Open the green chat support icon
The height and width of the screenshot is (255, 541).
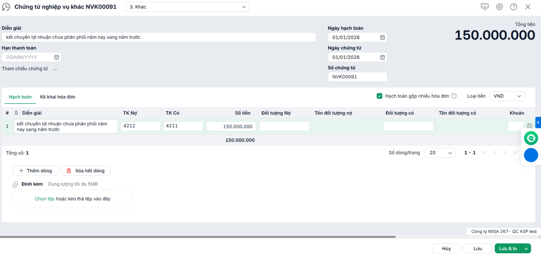pos(531,138)
